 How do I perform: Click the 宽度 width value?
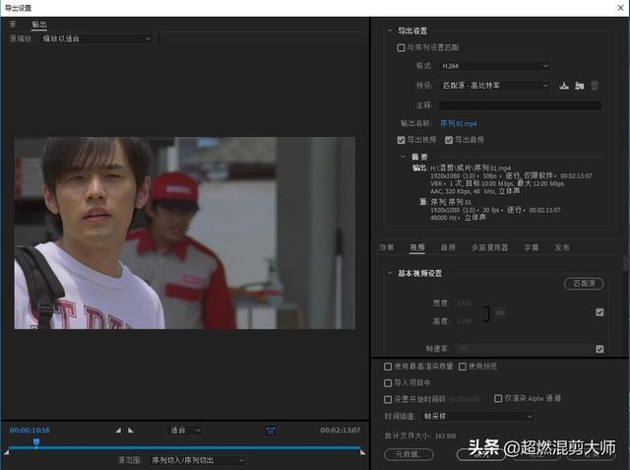point(464,302)
